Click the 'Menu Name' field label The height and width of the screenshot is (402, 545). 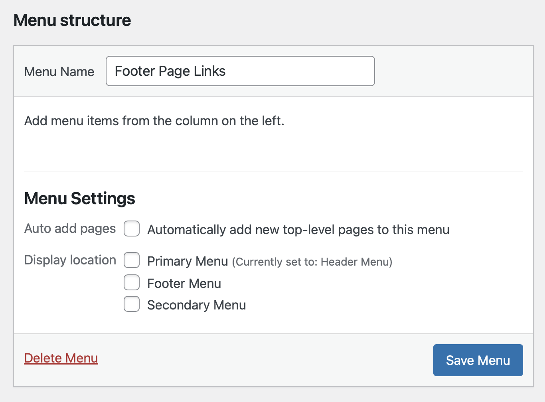[x=59, y=72]
